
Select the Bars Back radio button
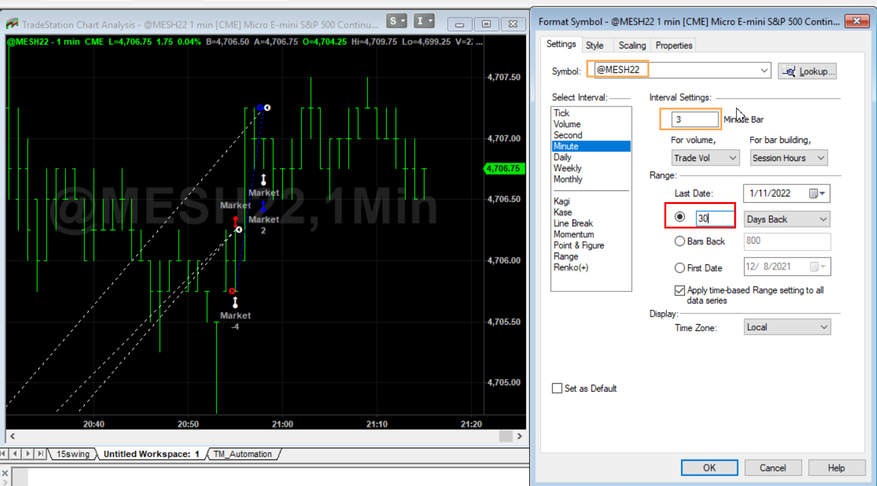click(x=679, y=241)
